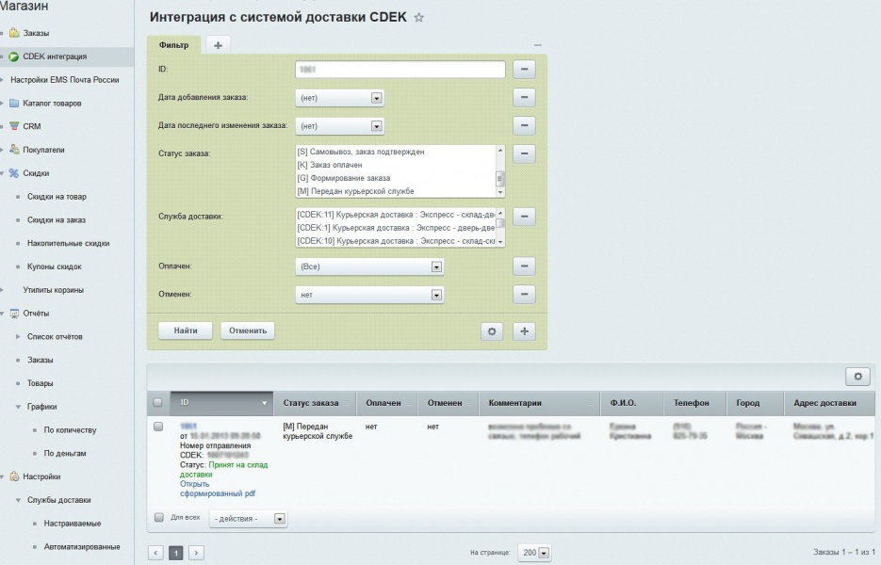The image size is (881, 565).
Task: Open Накопительные скидки
Action: point(69,243)
